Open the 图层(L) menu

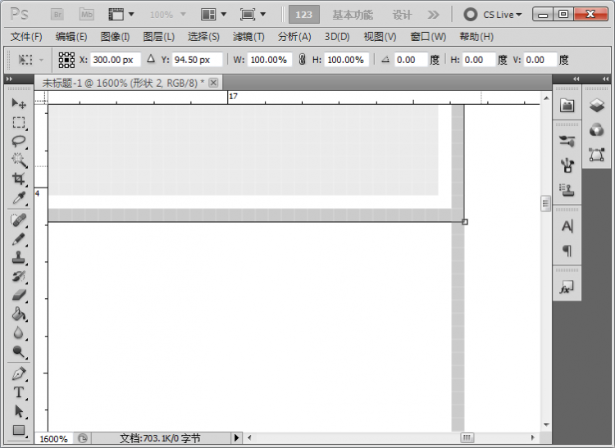pyautogui.click(x=158, y=37)
